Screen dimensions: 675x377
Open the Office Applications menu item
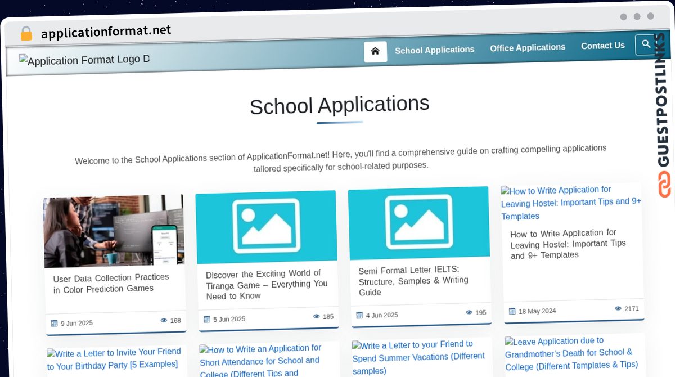(528, 48)
